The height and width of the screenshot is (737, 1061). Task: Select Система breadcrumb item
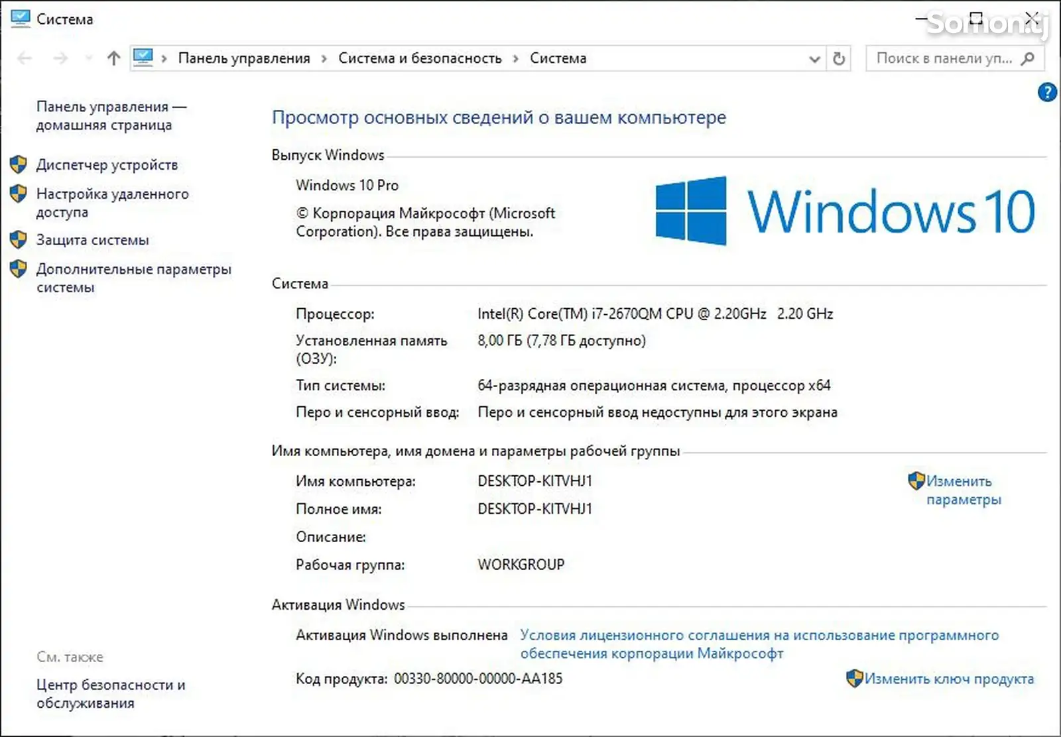pyautogui.click(x=558, y=58)
